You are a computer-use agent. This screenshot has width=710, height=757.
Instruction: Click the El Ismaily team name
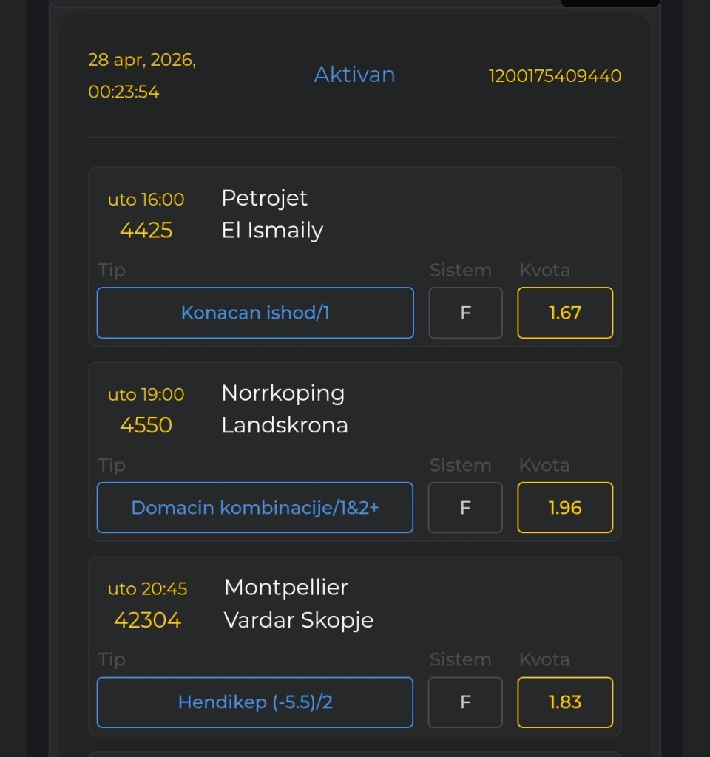pyautogui.click(x=272, y=231)
